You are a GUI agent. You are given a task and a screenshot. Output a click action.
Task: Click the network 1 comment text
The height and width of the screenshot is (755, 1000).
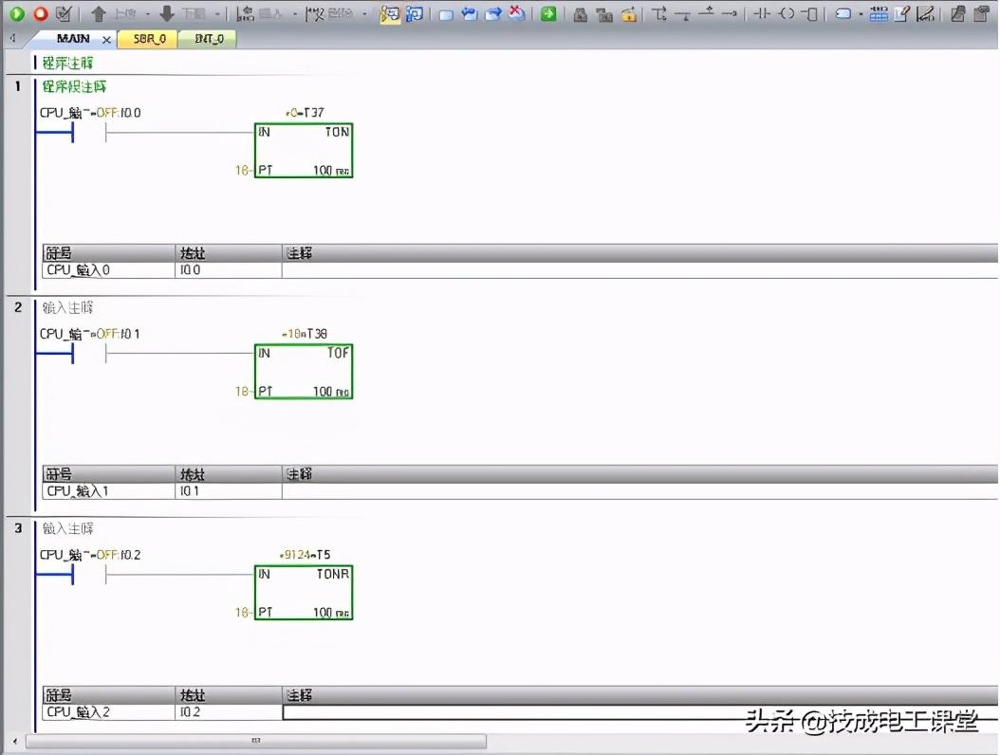pos(74,86)
